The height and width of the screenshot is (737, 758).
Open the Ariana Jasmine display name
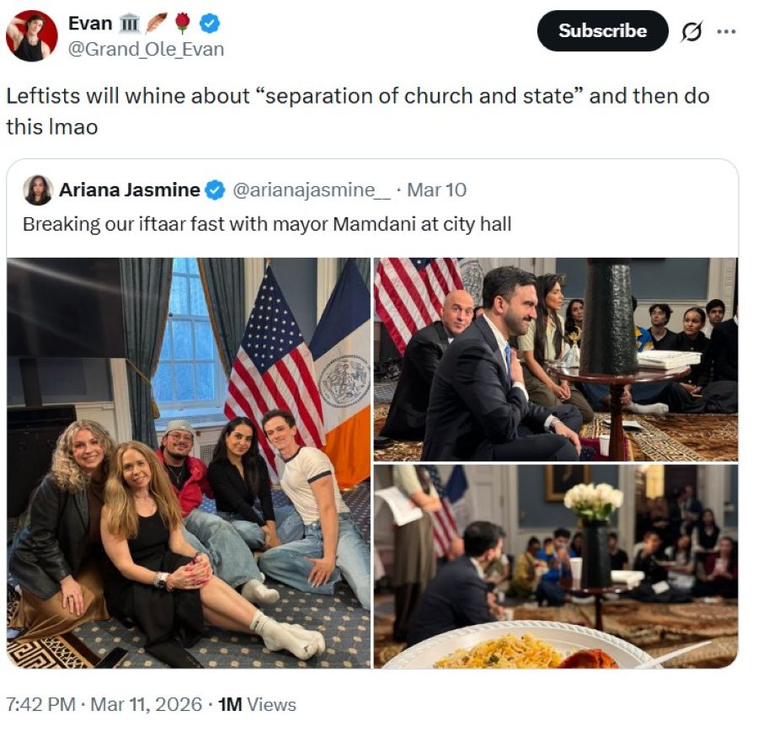[x=129, y=190]
